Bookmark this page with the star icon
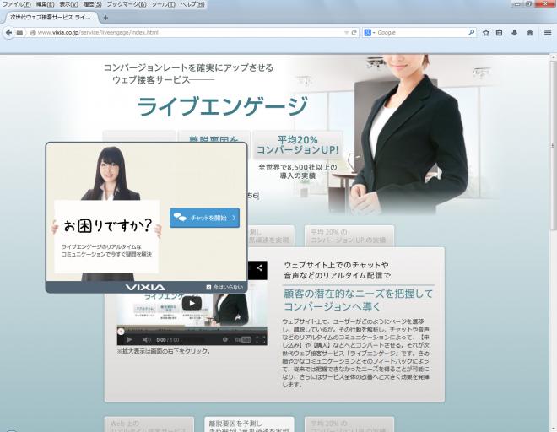 tap(486, 33)
